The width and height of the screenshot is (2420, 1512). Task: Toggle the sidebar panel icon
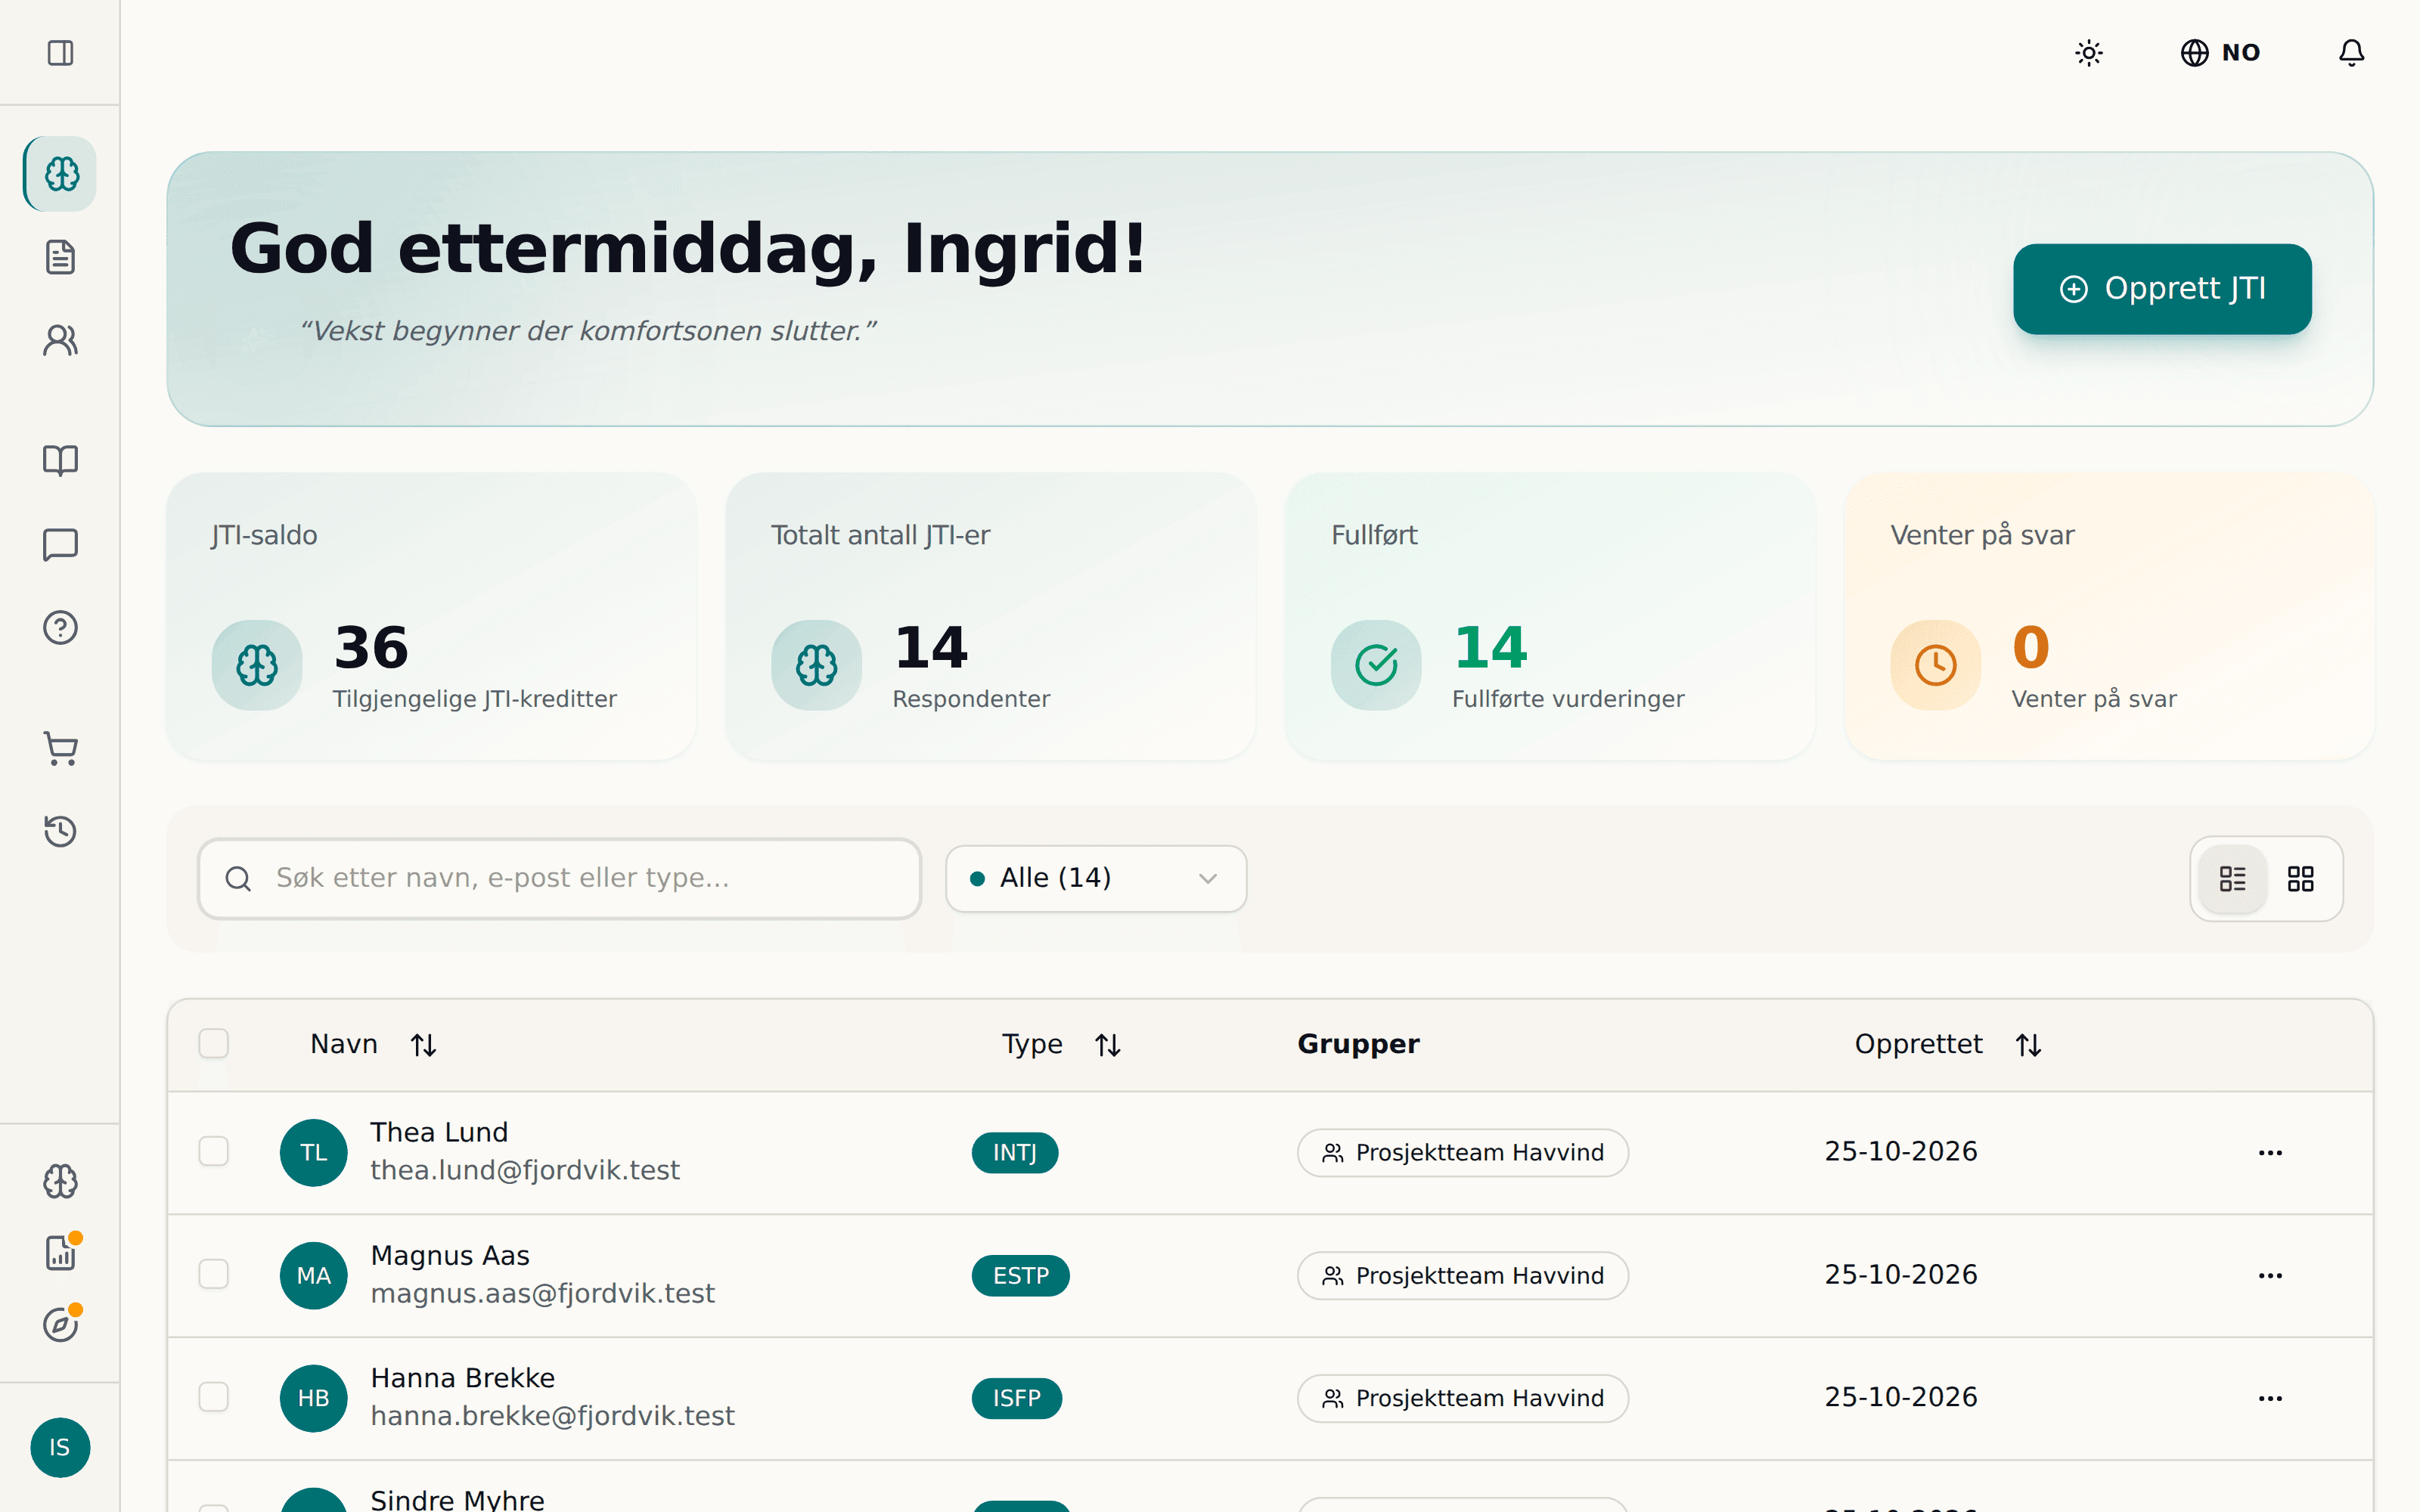tap(60, 52)
